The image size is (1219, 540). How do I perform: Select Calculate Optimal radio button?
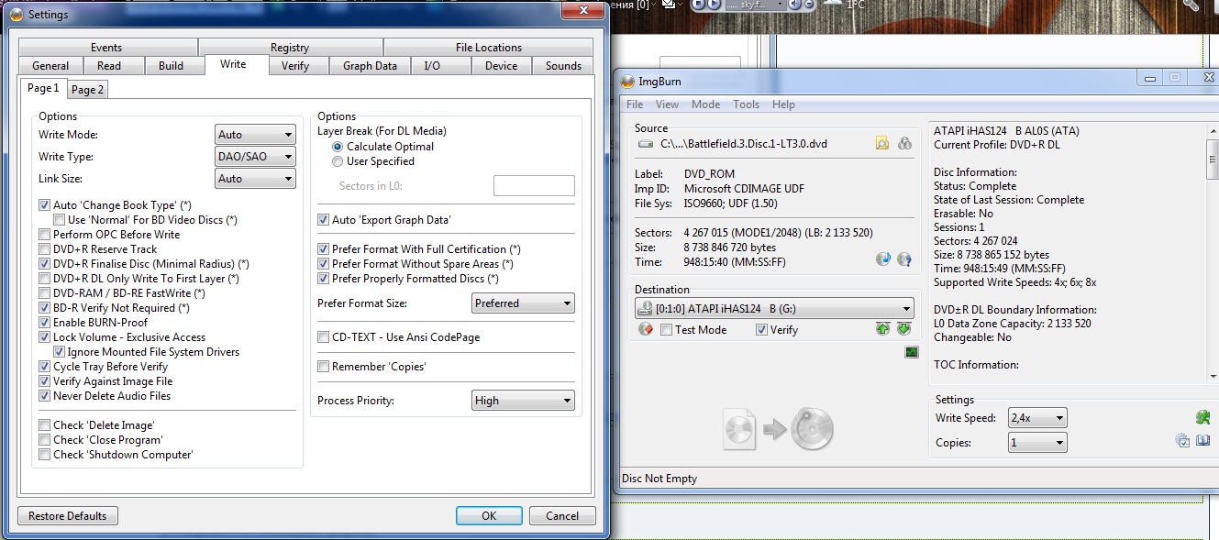(338, 147)
